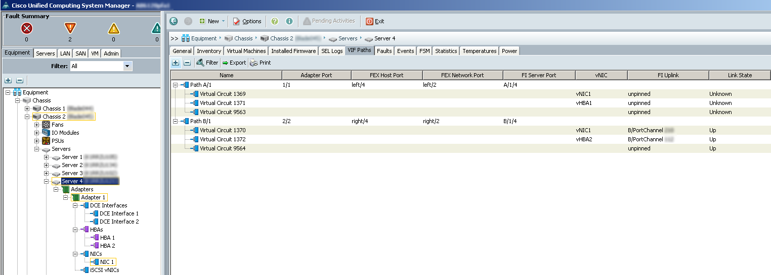Expand the Chassis 1 tree node
This screenshot has height=275, width=771.
27,108
